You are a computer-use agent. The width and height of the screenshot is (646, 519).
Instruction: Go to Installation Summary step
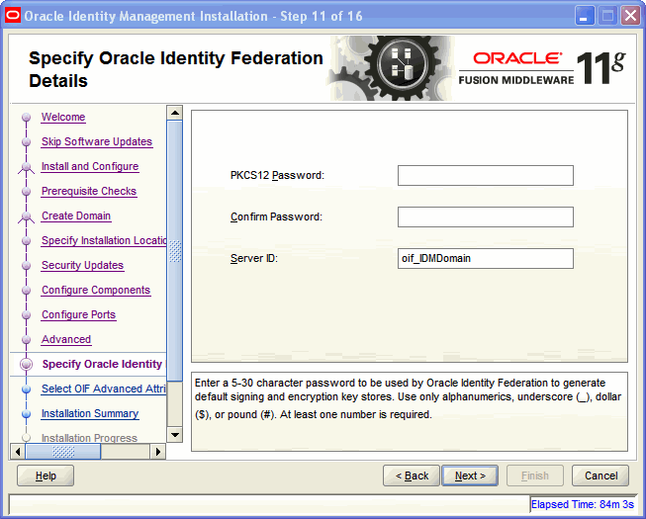(x=90, y=413)
